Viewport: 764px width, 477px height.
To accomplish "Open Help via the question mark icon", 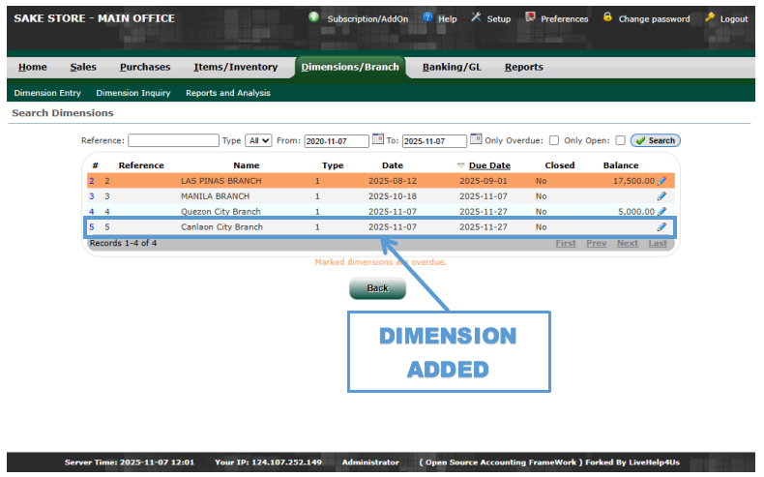I will 427,17.
